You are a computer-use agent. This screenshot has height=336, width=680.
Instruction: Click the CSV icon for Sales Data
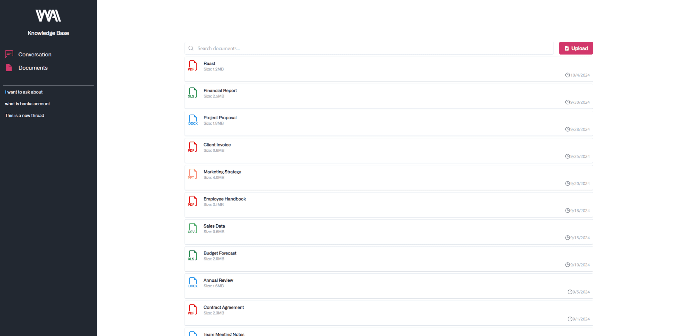(192, 228)
